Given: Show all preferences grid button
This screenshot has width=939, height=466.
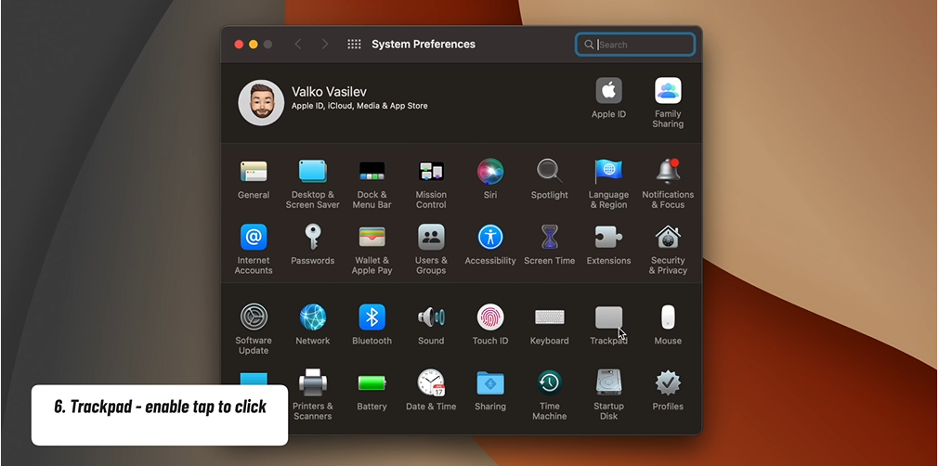Looking at the screenshot, I should [354, 45].
